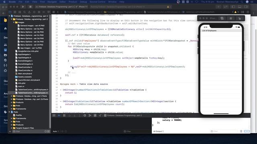Jump to next issue arrow
The height and width of the screenshot is (144, 257).
pos(238,12)
